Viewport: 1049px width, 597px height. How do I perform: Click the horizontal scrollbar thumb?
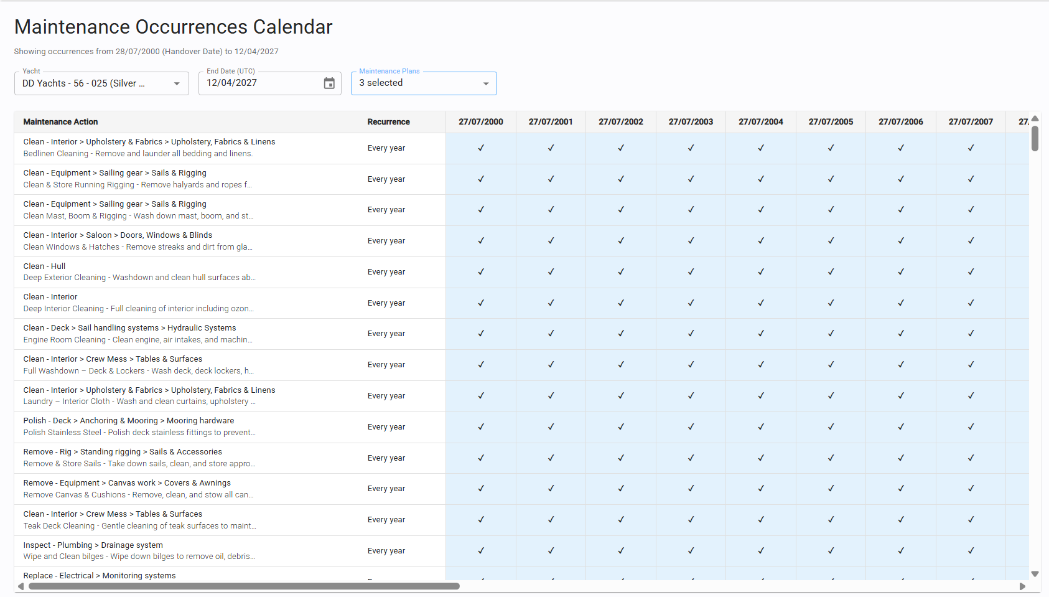243,586
